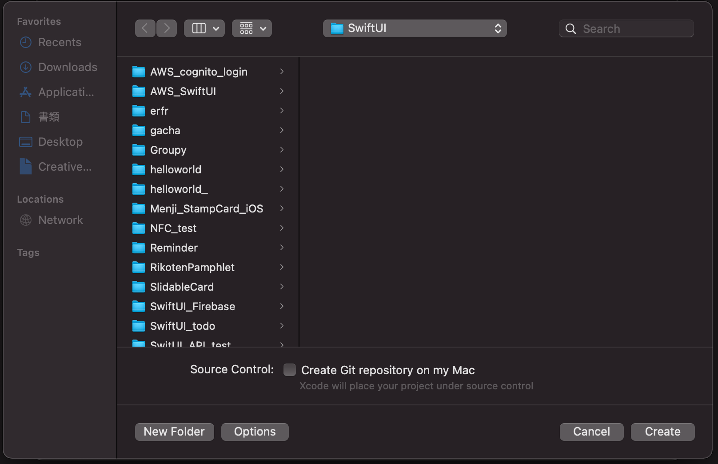The image size is (718, 464).
Task: Click the Desktop icon in sidebar
Action: coord(26,142)
